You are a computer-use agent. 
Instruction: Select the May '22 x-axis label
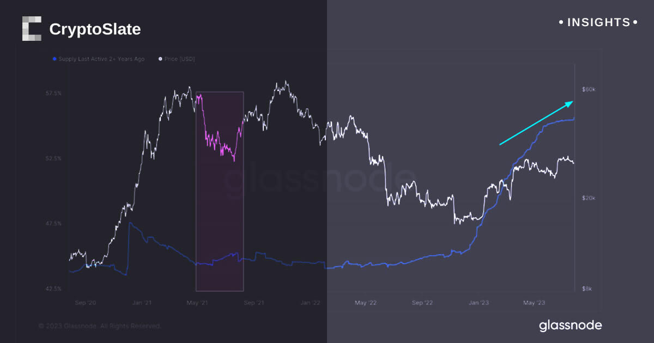(365, 302)
